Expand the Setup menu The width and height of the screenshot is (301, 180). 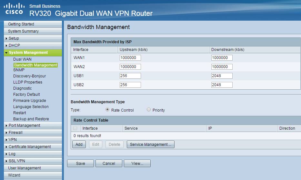coord(33,38)
